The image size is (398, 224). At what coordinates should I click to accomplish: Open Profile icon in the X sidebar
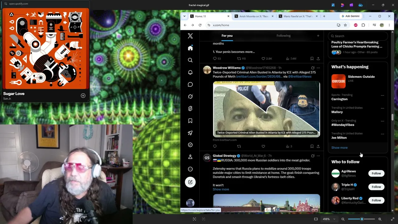click(x=190, y=157)
